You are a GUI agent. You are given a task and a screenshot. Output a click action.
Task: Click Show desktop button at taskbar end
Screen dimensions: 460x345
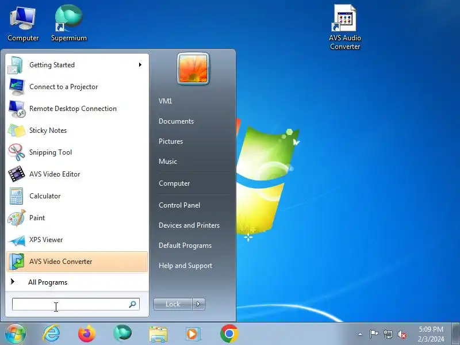(x=456, y=334)
